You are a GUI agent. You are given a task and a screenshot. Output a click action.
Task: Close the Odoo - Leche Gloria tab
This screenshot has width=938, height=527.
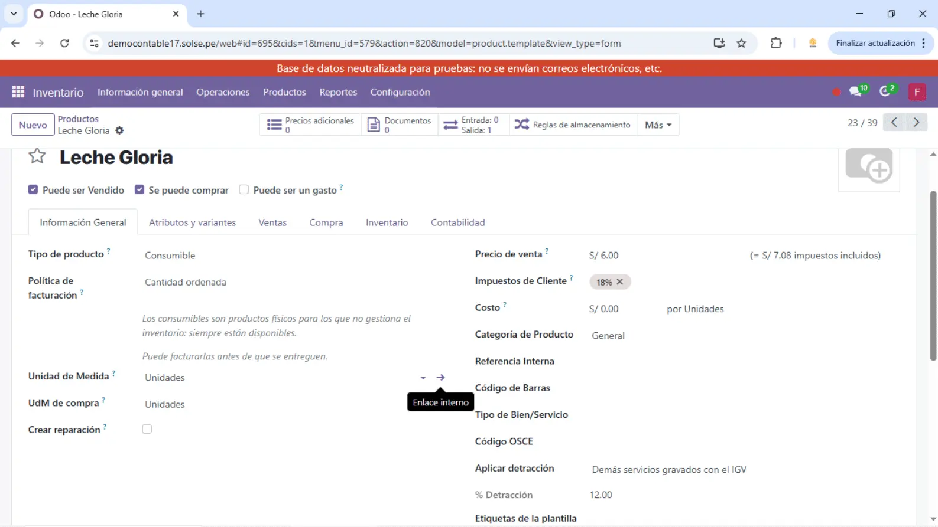(176, 14)
